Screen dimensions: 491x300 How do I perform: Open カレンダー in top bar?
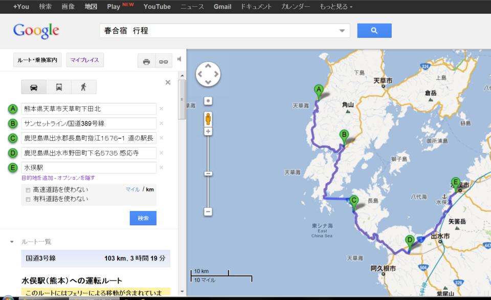pyautogui.click(x=295, y=7)
